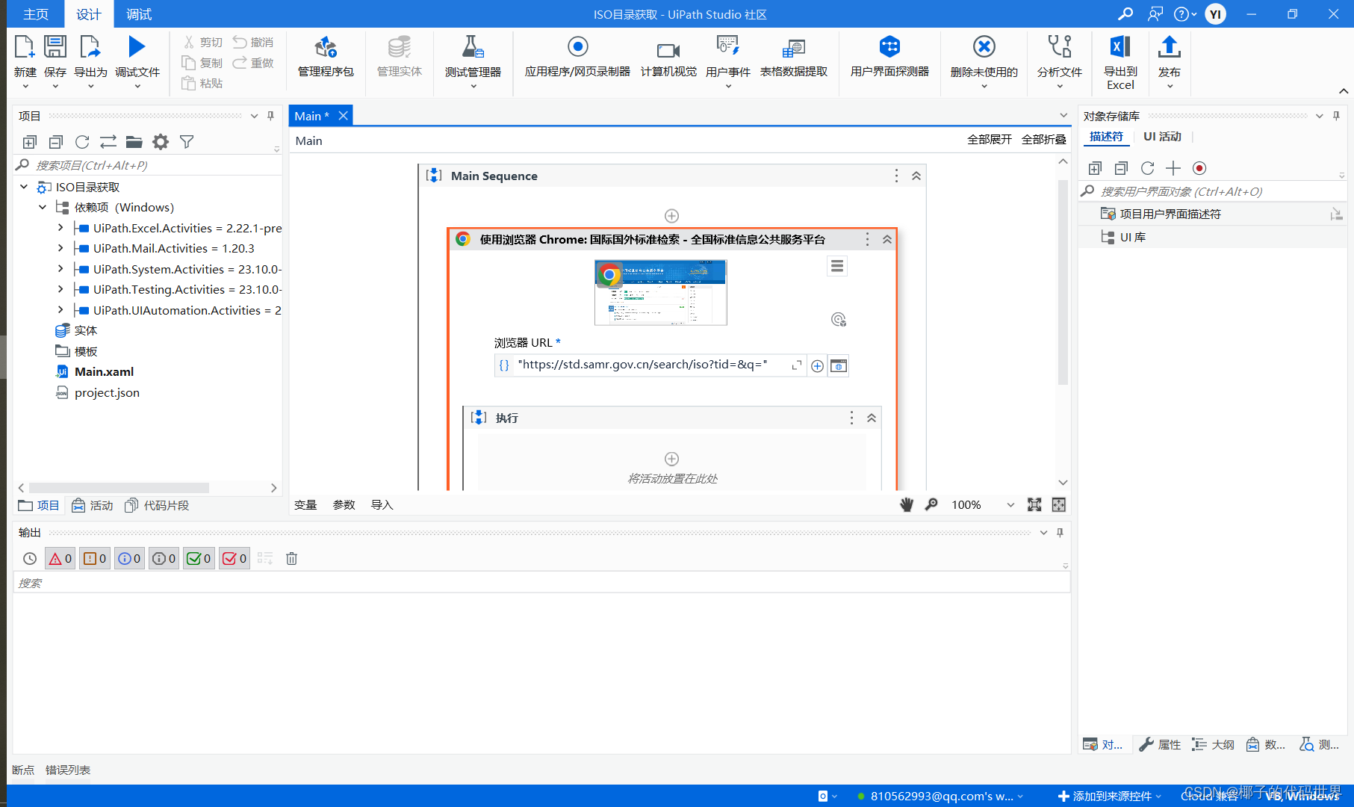Select Main.xaml in project tree
Screen dimensions: 1354x807
click(104, 372)
